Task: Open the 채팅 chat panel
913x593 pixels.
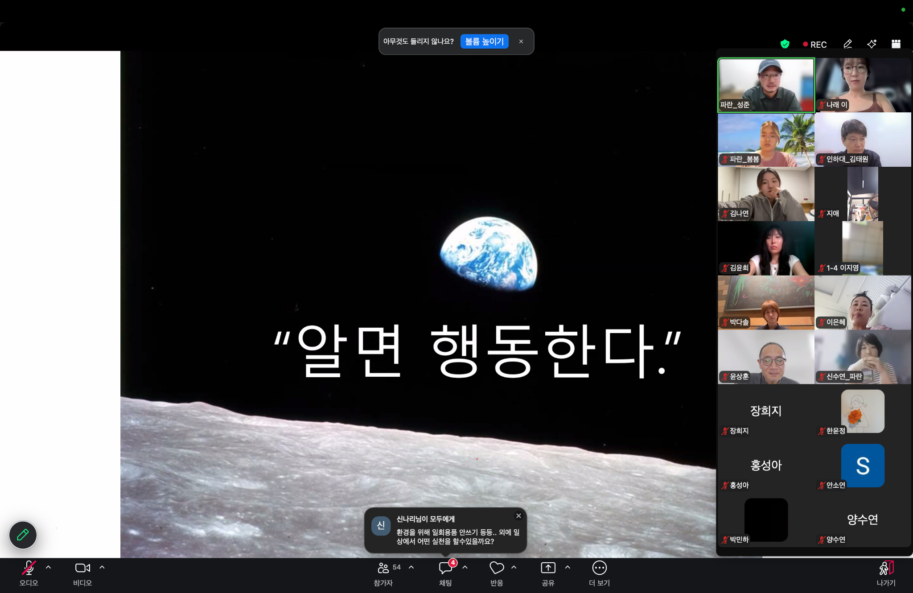Action: click(x=445, y=573)
